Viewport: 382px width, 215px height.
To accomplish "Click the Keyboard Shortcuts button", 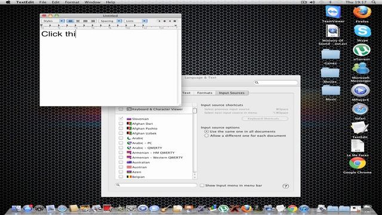I will point(265,118).
